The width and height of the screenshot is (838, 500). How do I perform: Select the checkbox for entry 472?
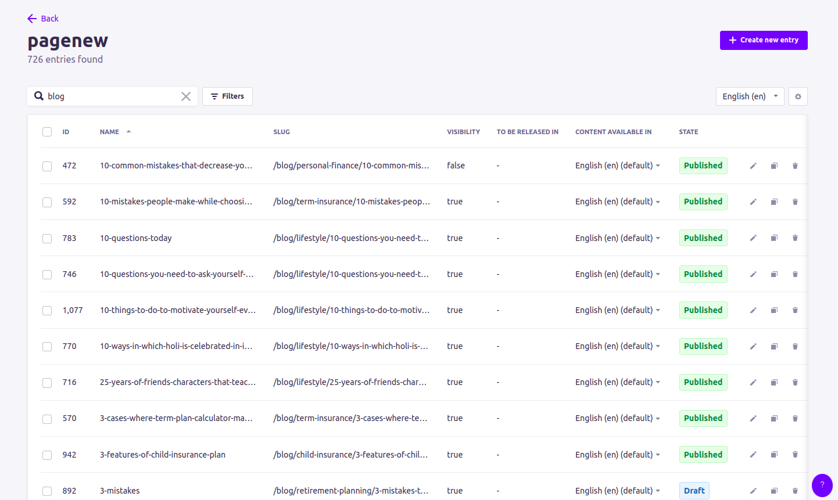point(47,166)
